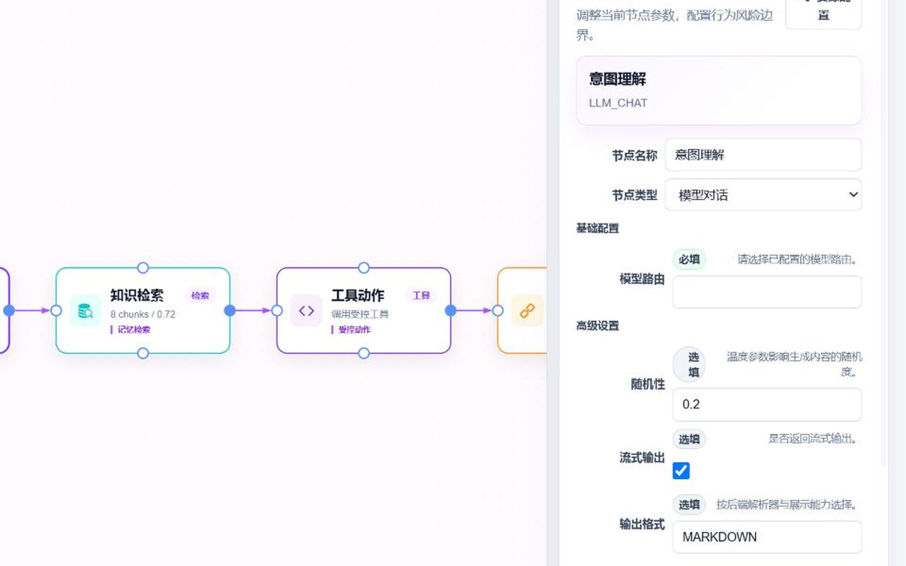The width and height of the screenshot is (906, 566).
Task: Click the 检索 tag on 知识检索 node
Action: (200, 296)
